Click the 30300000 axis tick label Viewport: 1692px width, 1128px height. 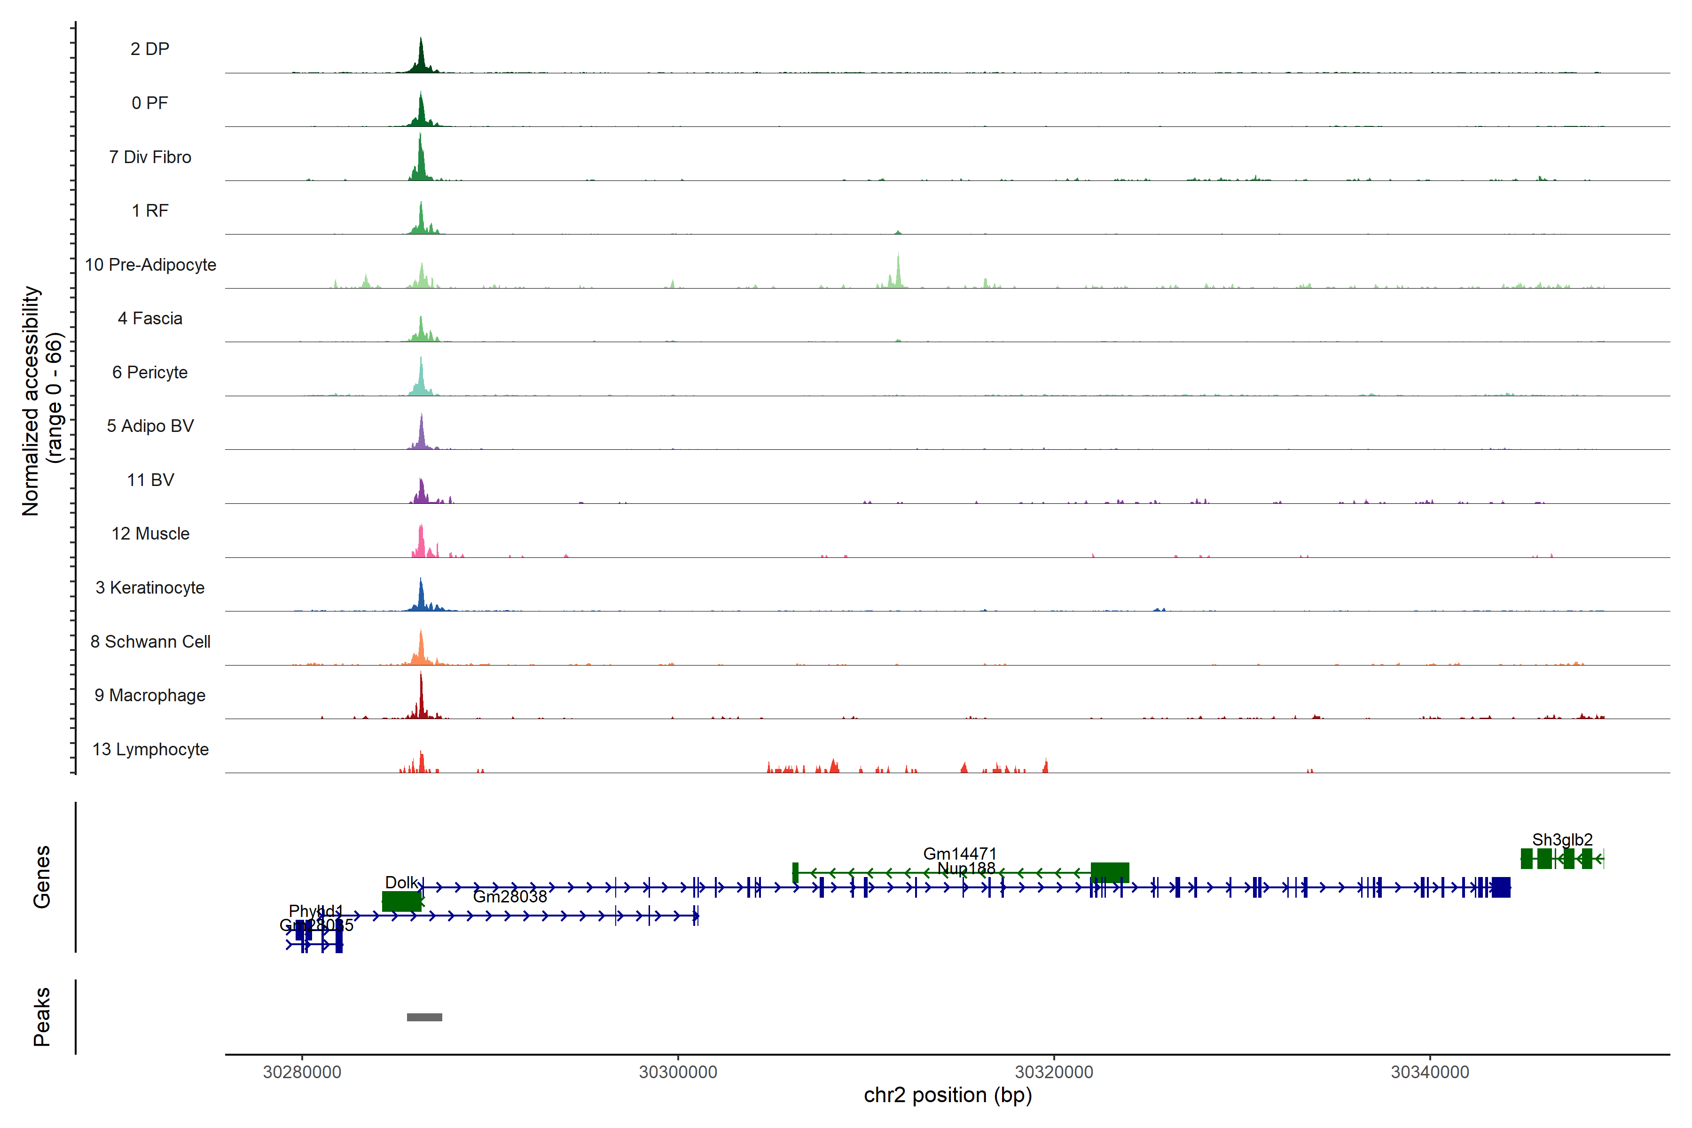[x=678, y=1072]
